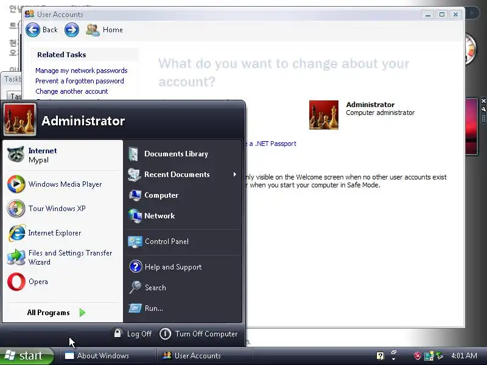The height and width of the screenshot is (365, 487).
Task: Click the network computers tray icon
Action: [x=429, y=356]
